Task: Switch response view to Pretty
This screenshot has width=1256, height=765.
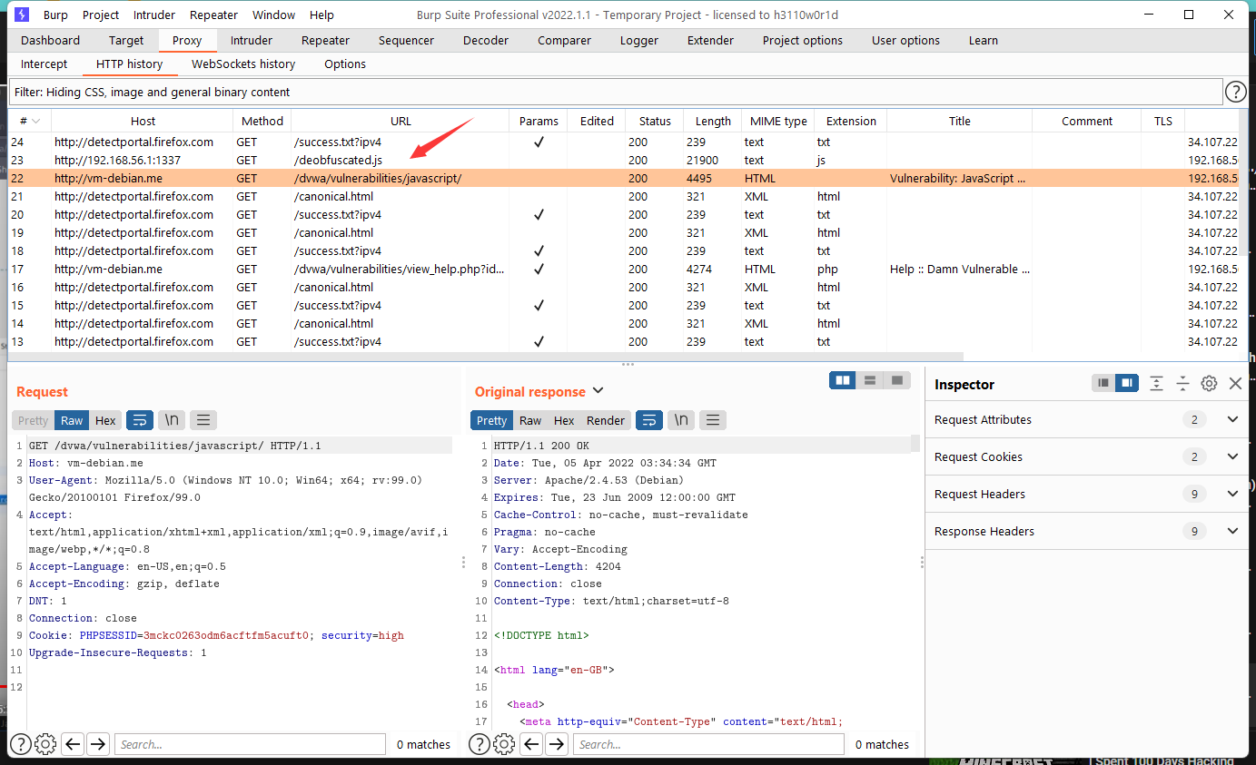Action: tap(491, 420)
